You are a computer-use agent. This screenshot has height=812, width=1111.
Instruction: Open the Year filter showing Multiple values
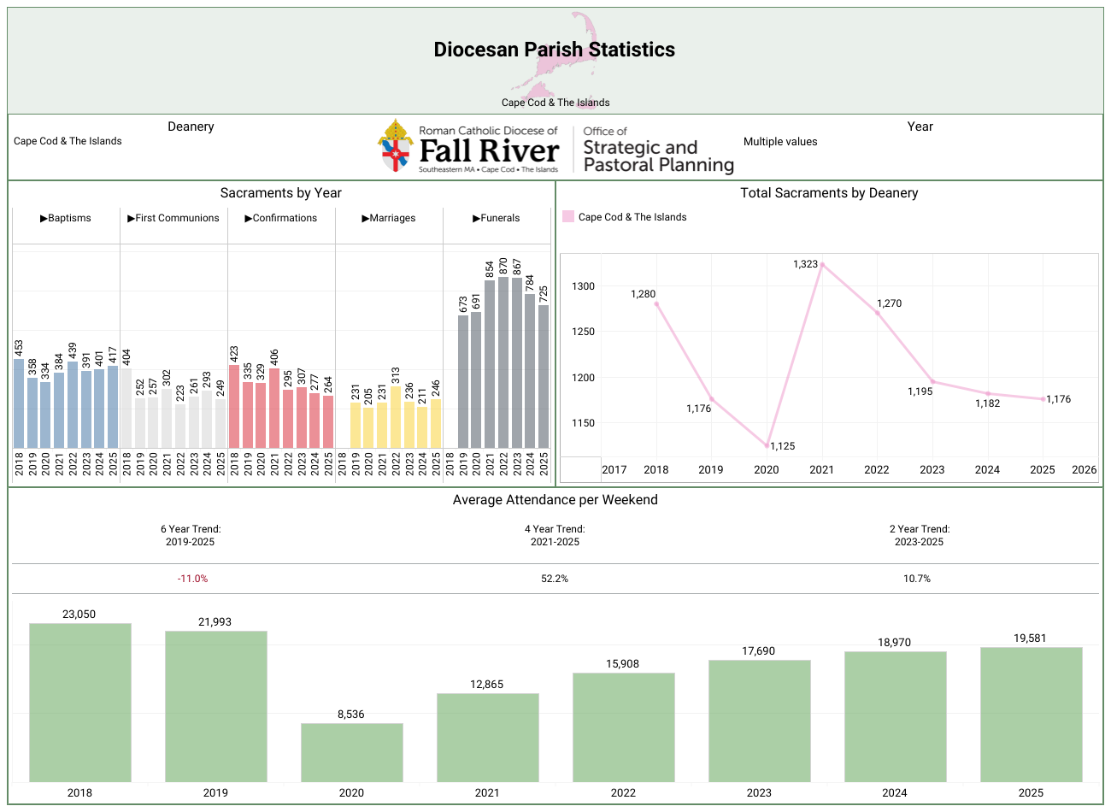pos(780,142)
